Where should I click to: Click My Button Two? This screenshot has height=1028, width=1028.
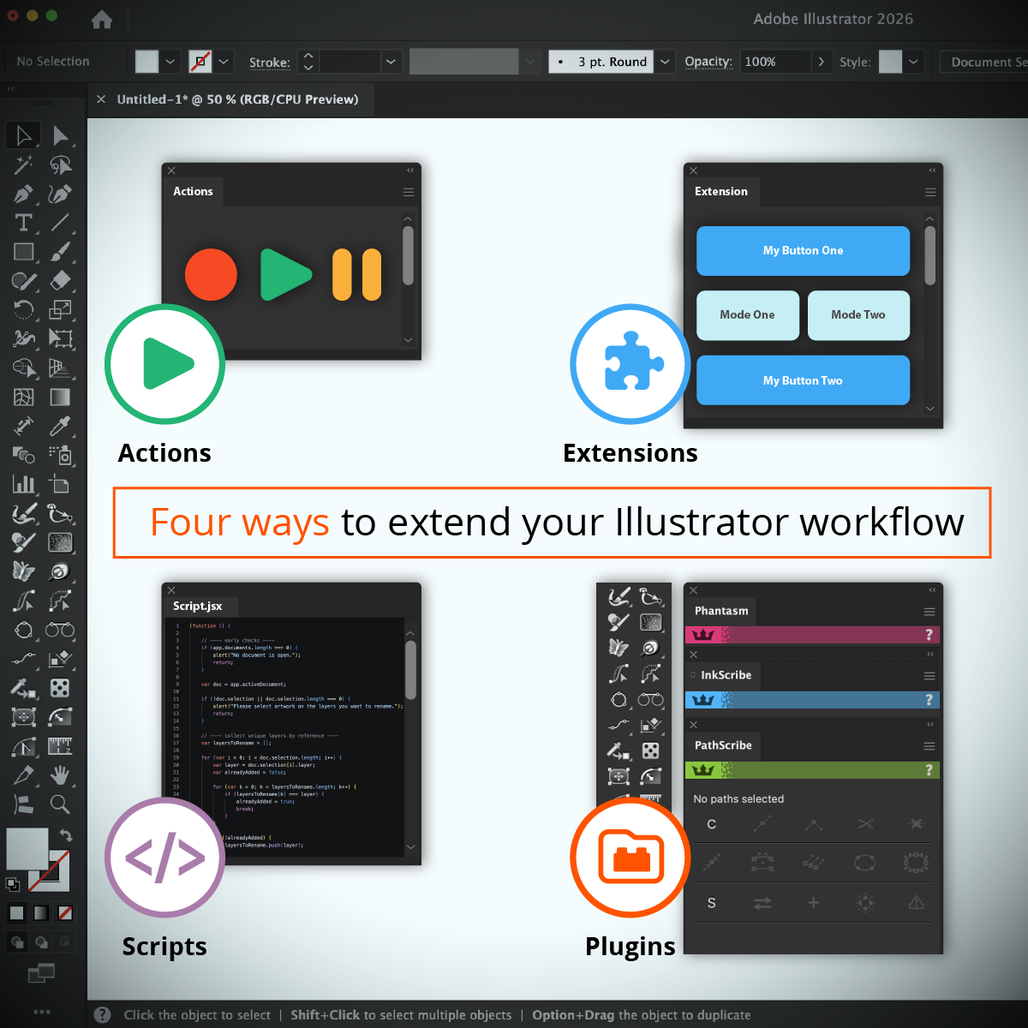point(803,380)
